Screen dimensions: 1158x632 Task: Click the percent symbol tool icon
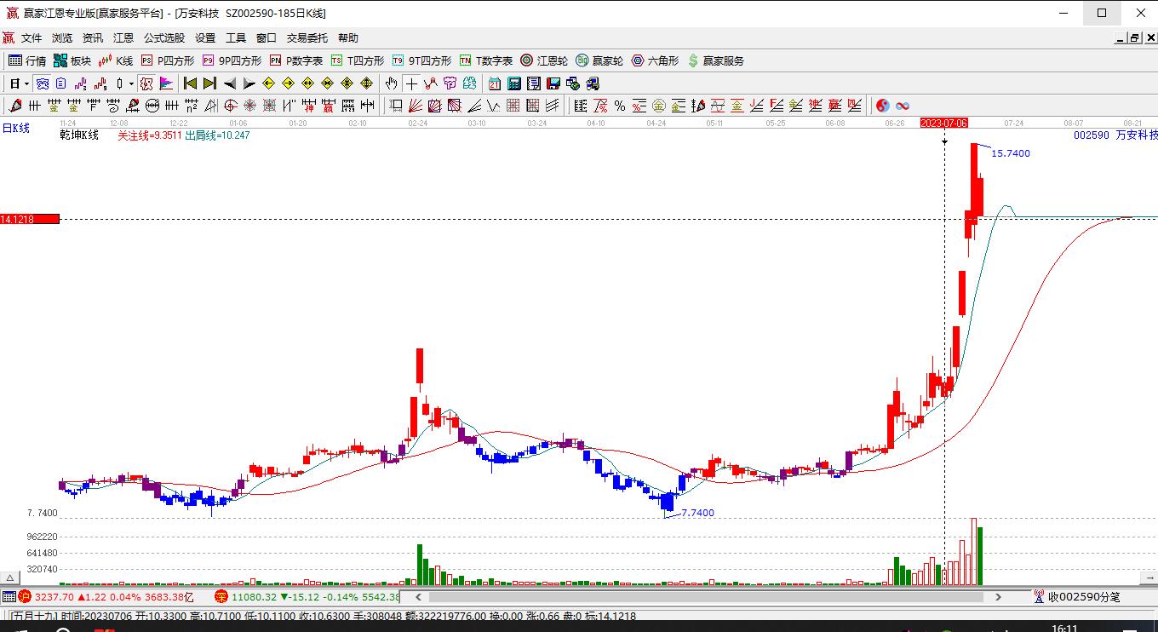pyautogui.click(x=620, y=106)
